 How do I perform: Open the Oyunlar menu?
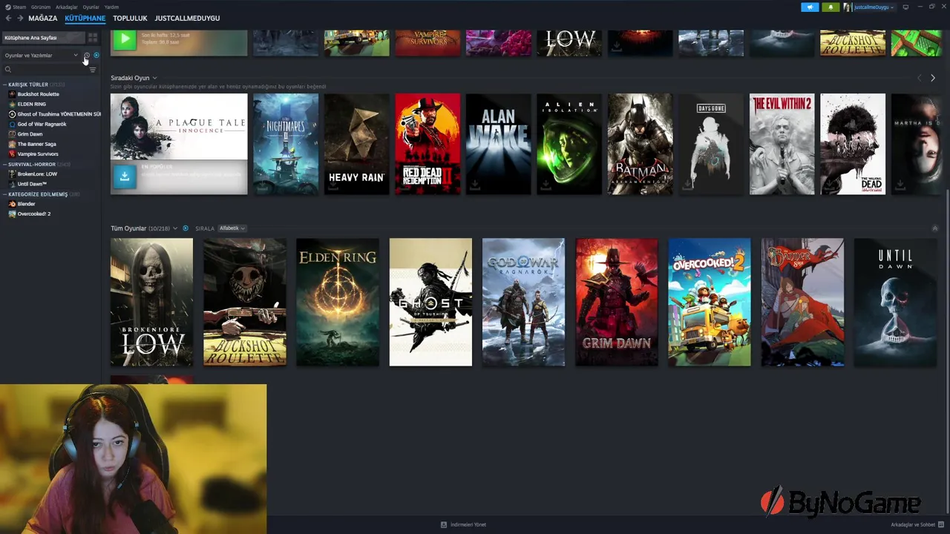[91, 7]
